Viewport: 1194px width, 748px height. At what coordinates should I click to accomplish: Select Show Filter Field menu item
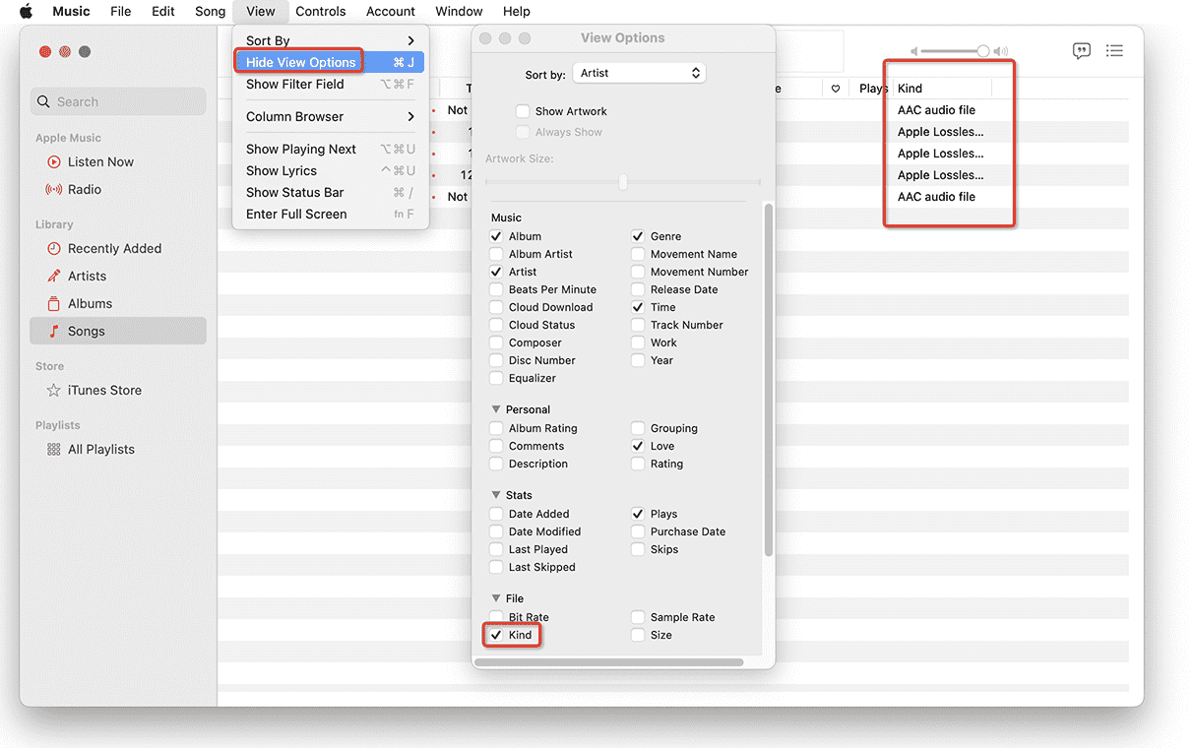[x=330, y=84]
